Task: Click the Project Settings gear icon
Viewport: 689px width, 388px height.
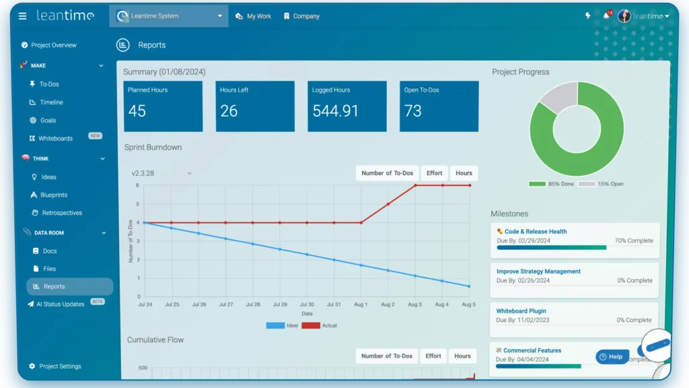Action: pos(32,366)
